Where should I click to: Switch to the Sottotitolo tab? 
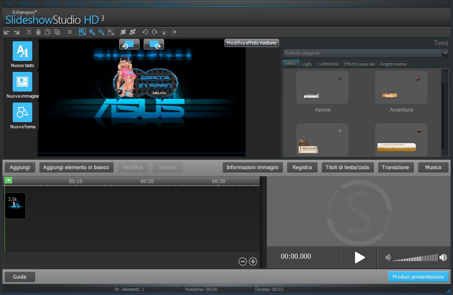click(329, 64)
